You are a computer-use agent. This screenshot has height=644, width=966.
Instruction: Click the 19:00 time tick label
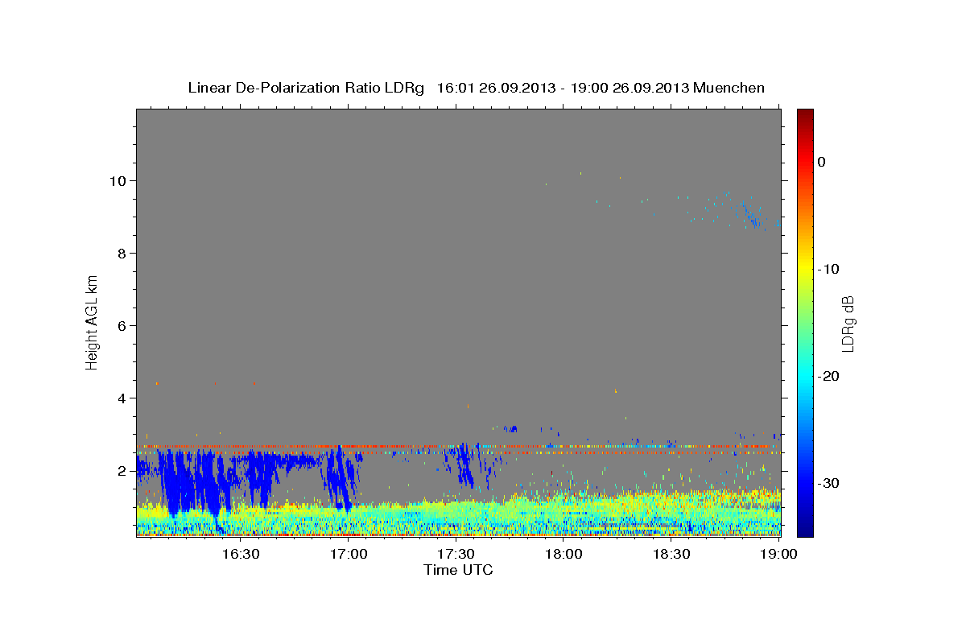778,554
